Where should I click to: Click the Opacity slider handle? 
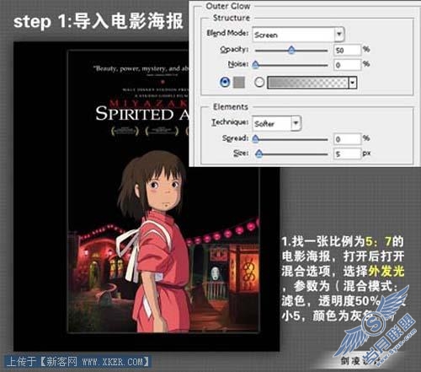coord(292,50)
